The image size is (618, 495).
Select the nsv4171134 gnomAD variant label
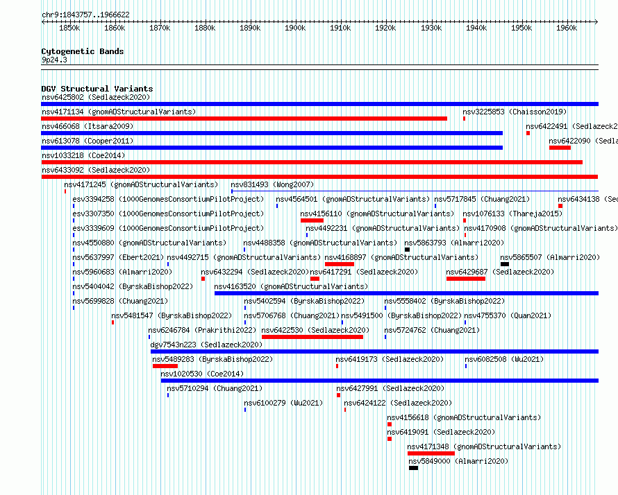(x=119, y=112)
